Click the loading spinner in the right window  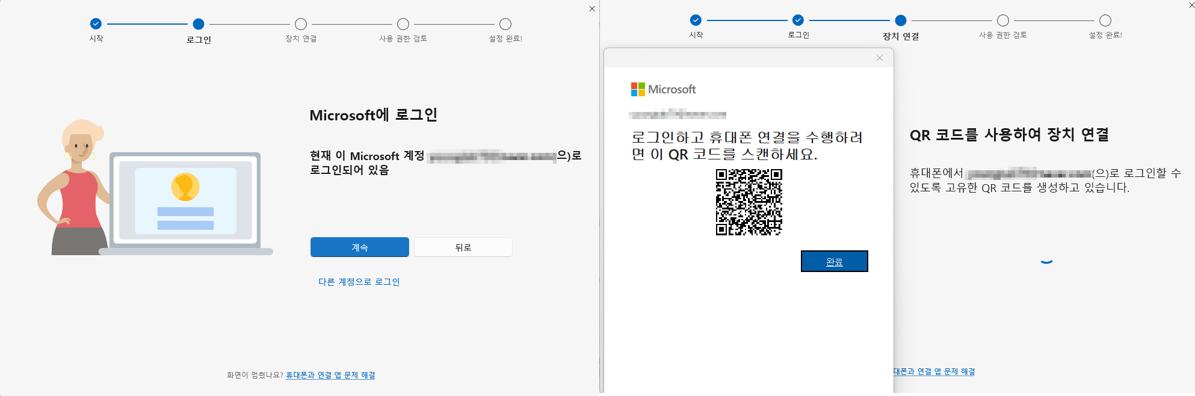1046,261
